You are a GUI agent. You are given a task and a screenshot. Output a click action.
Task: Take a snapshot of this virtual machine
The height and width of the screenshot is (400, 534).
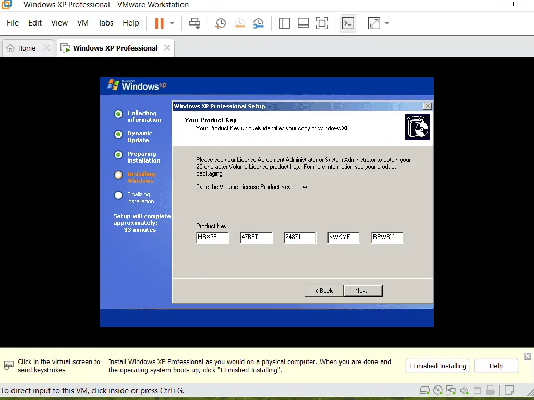coord(221,23)
